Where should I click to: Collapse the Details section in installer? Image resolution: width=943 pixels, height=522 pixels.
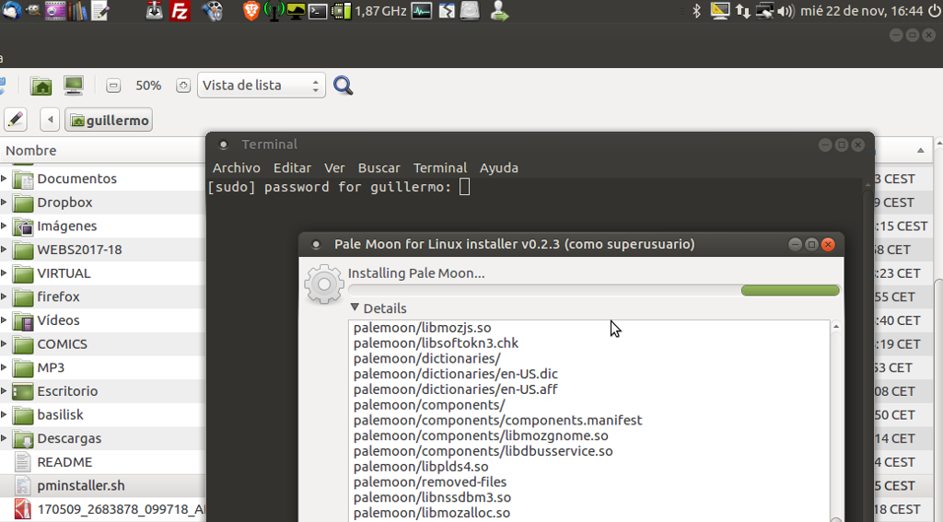pyautogui.click(x=355, y=307)
